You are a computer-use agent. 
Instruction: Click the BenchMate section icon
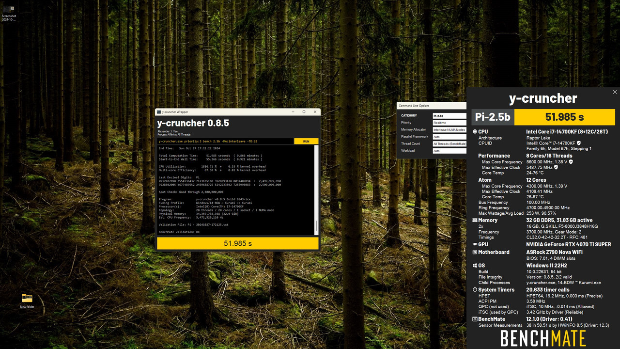(475, 319)
